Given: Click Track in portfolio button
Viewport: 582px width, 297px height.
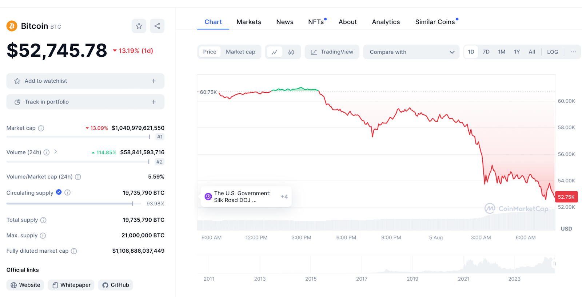Looking at the screenshot, I should [x=85, y=102].
